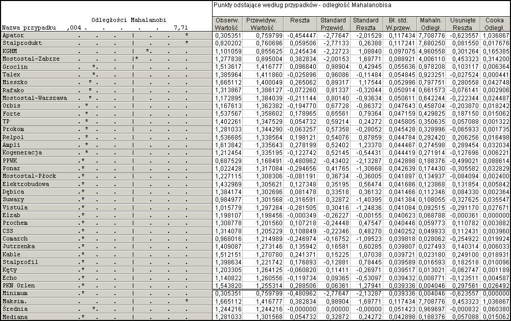The height and width of the screenshot is (321, 511).
Task: Select the 'Cooka Odległ.' column header
Action: (494, 24)
